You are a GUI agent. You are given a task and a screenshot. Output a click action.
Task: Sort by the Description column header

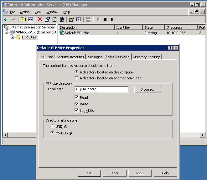[86, 27]
